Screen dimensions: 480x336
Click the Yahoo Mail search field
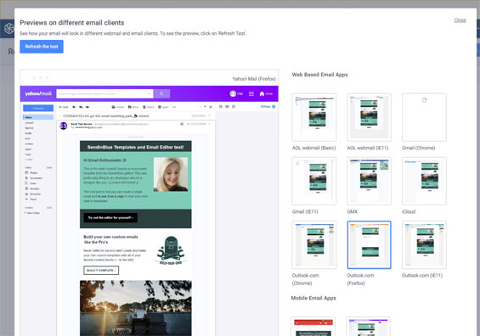coord(104,93)
